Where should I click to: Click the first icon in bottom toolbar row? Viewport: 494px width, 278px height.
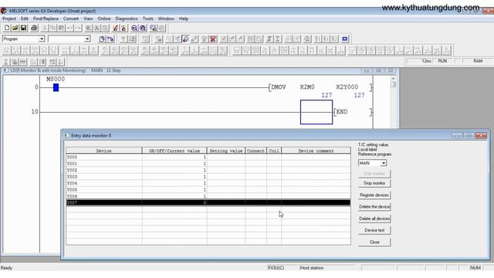coord(6,62)
